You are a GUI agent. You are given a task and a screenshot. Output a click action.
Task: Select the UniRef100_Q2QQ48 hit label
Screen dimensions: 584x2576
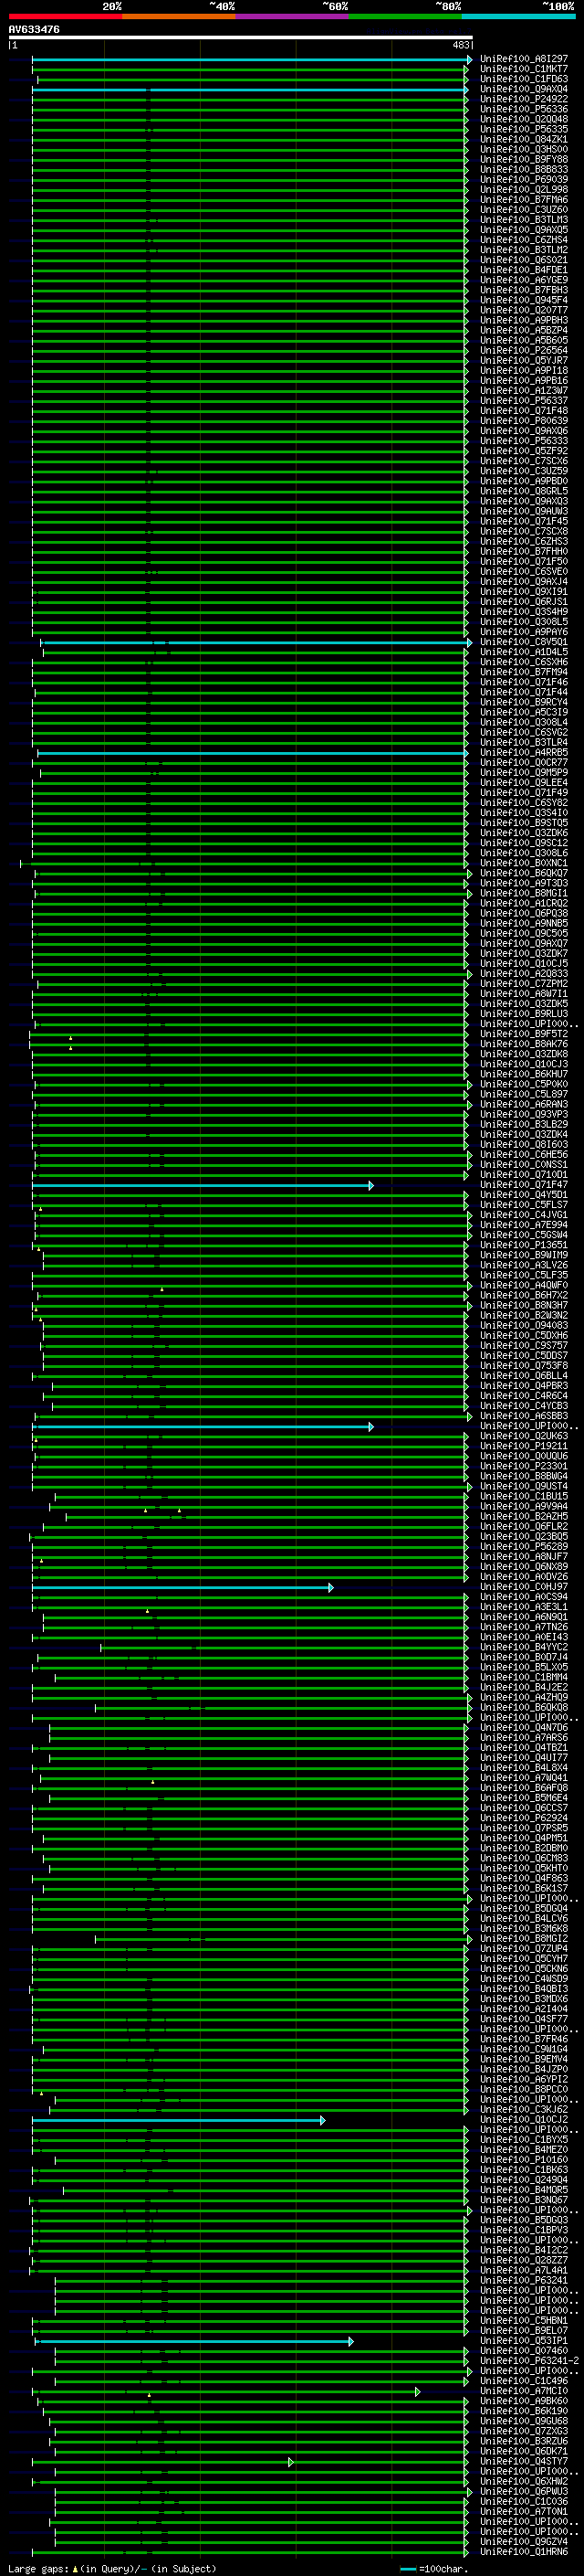point(524,119)
